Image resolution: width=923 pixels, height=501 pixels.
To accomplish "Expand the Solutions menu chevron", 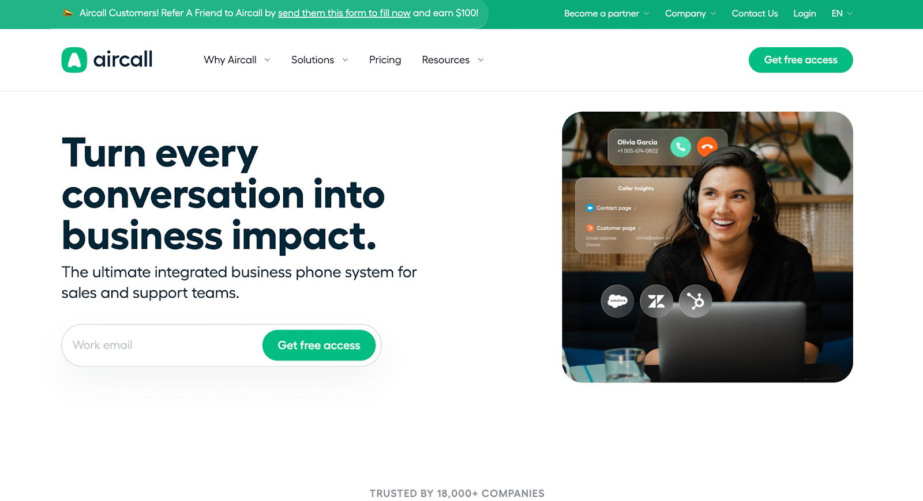I will (x=345, y=60).
